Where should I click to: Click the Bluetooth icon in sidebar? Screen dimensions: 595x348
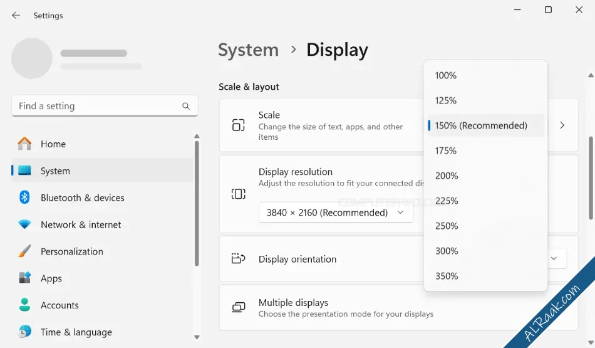24,197
